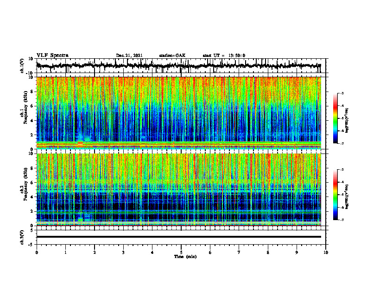Click the time axis tick label "0"
The height and width of the screenshot is (283, 367).
tap(37, 252)
